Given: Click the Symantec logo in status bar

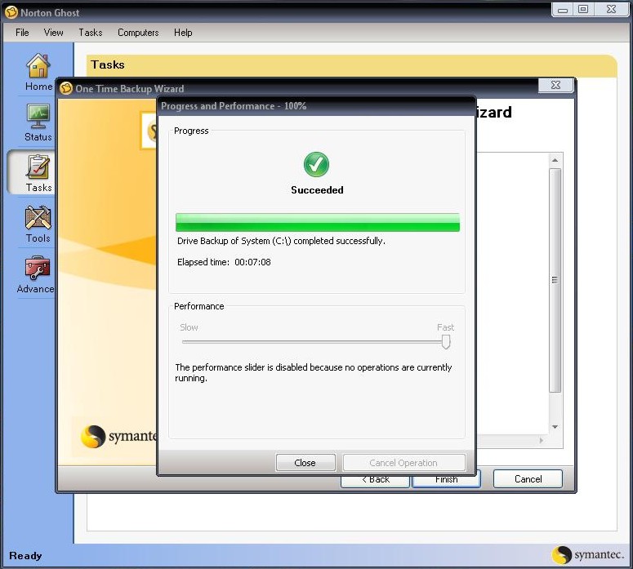Looking at the screenshot, I should click(587, 555).
